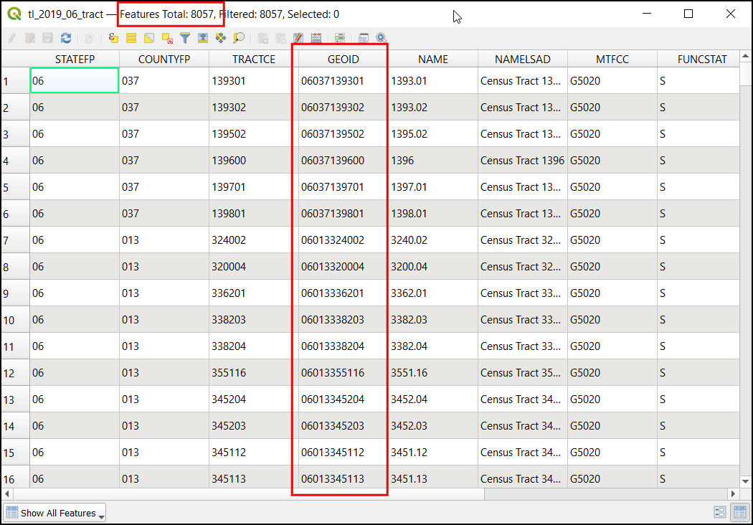Select row number 7 header
This screenshot has width=753, height=525.
point(14,240)
